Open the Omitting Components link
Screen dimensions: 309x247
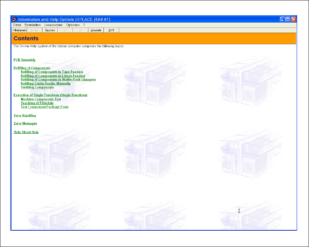[x=37, y=87]
